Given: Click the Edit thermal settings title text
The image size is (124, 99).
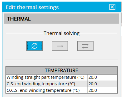Looking at the screenshot, I should point(32,7).
